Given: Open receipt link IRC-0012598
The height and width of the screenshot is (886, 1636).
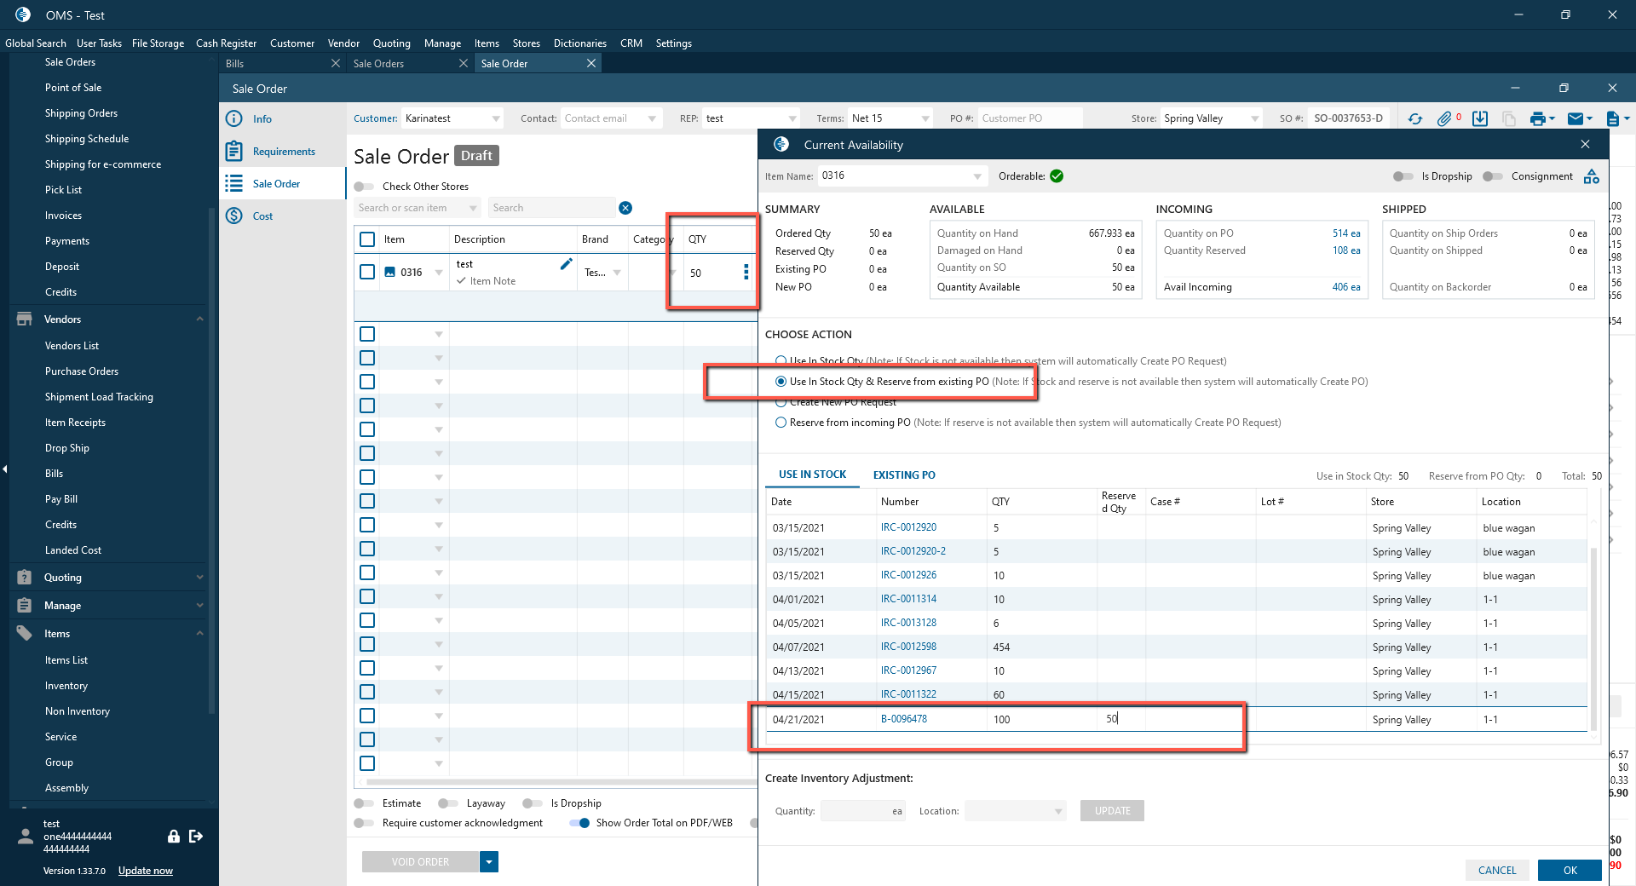Looking at the screenshot, I should click(908, 647).
